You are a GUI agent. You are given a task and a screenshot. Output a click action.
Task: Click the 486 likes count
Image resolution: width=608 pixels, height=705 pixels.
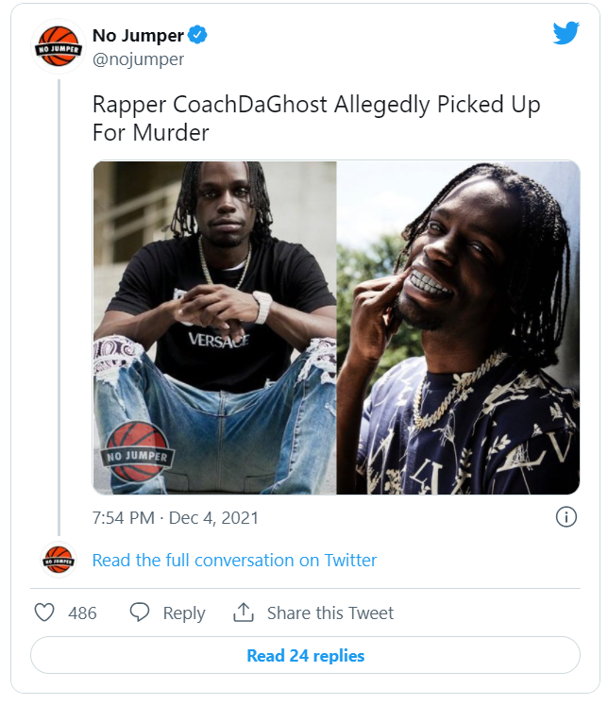click(82, 613)
